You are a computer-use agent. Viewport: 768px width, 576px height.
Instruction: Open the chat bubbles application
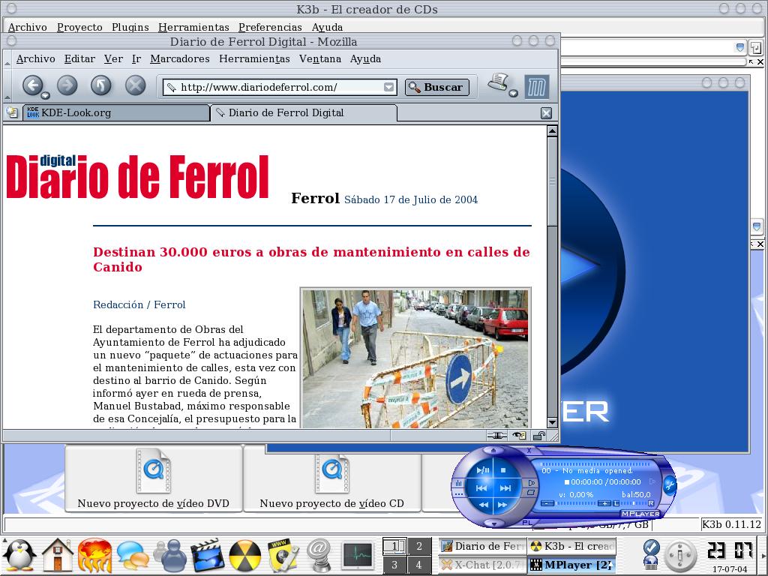[132, 556]
